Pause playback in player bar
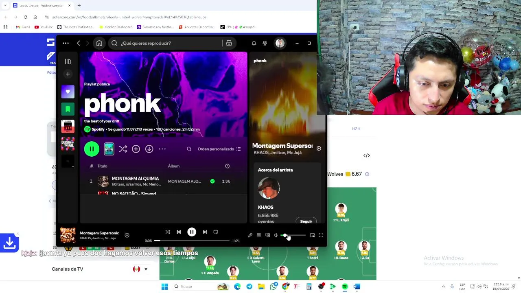Viewport: 521px width, 293px height. click(192, 232)
